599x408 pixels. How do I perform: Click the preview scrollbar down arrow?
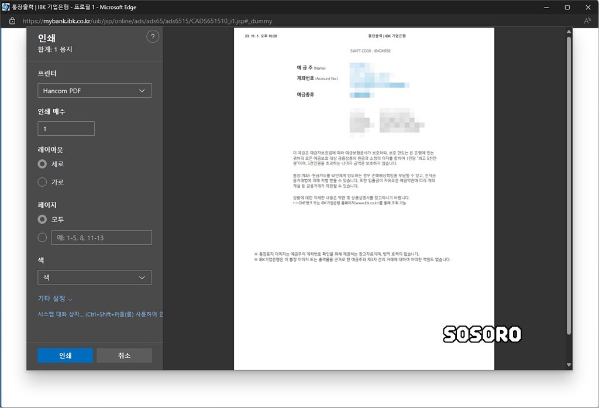569,365
